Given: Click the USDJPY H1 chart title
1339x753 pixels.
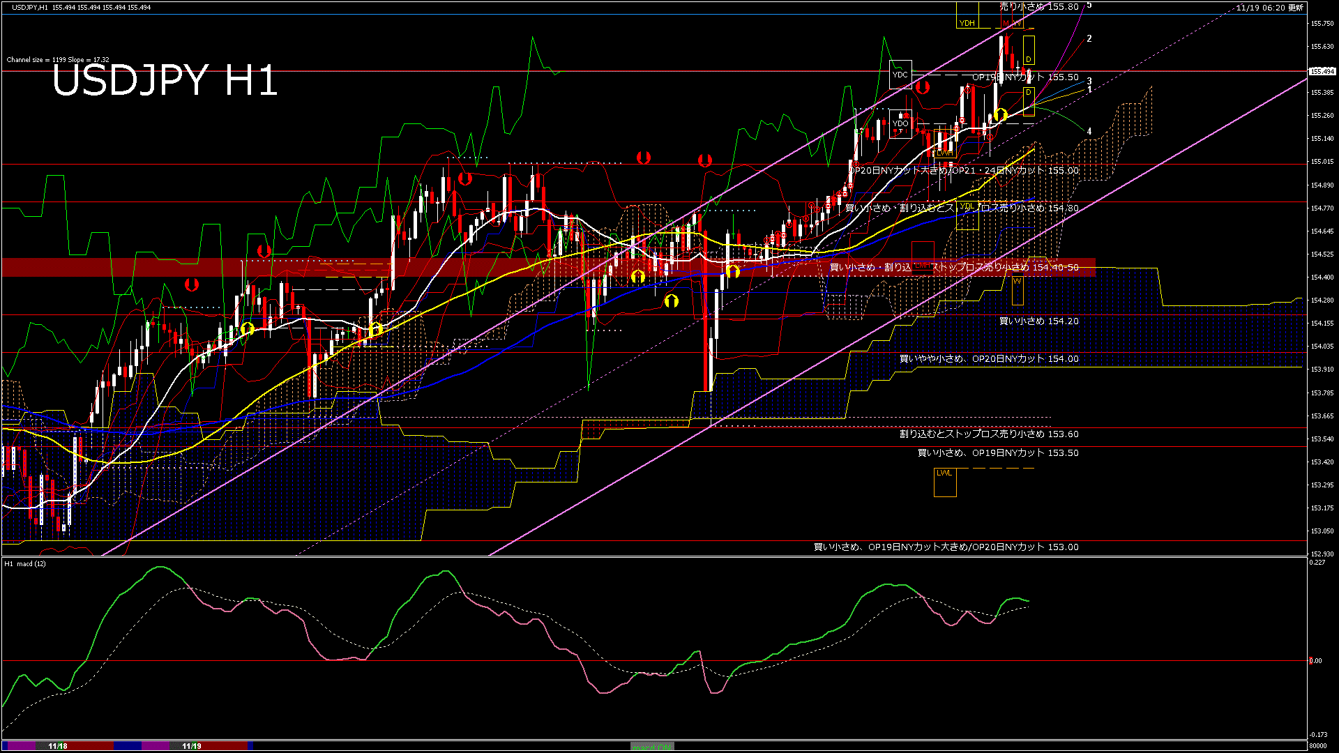Looking at the screenshot, I should point(165,80).
